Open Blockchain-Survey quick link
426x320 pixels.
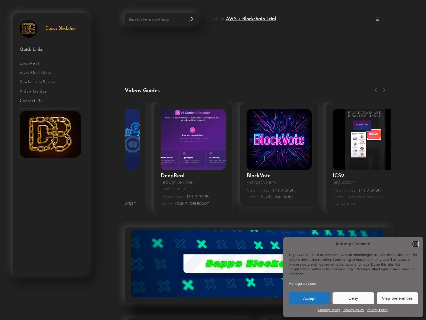38,82
